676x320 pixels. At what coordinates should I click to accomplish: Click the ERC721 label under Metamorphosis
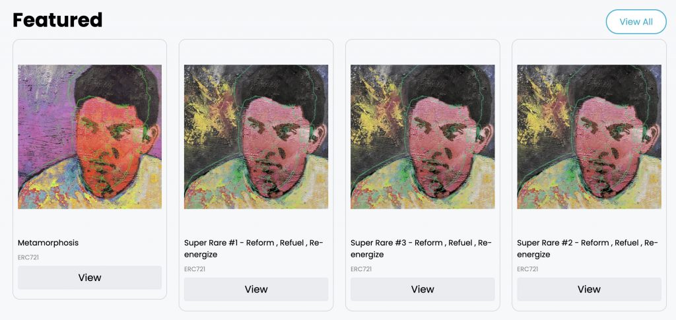point(28,257)
